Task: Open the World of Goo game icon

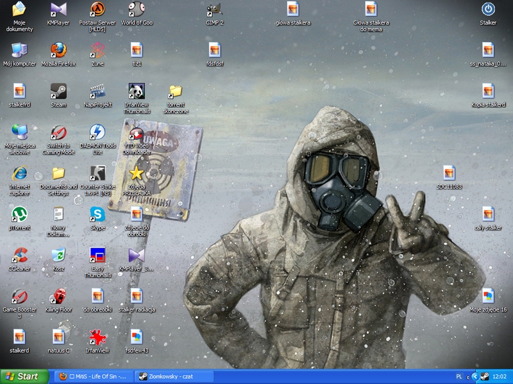Action: pyautogui.click(x=137, y=9)
